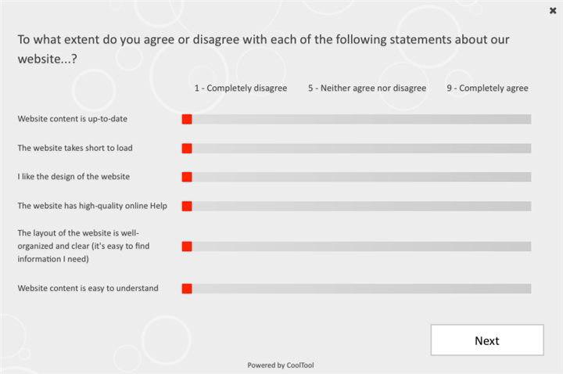This screenshot has height=374, width=563.
Task: Click the '9 - Completely agree' scale label
Action: tap(487, 88)
